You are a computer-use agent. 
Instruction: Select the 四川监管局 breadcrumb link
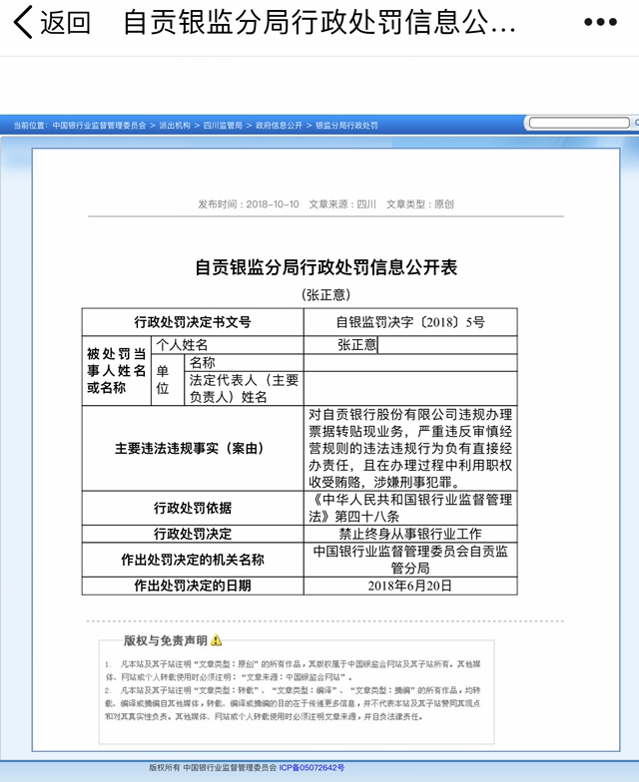tap(223, 126)
